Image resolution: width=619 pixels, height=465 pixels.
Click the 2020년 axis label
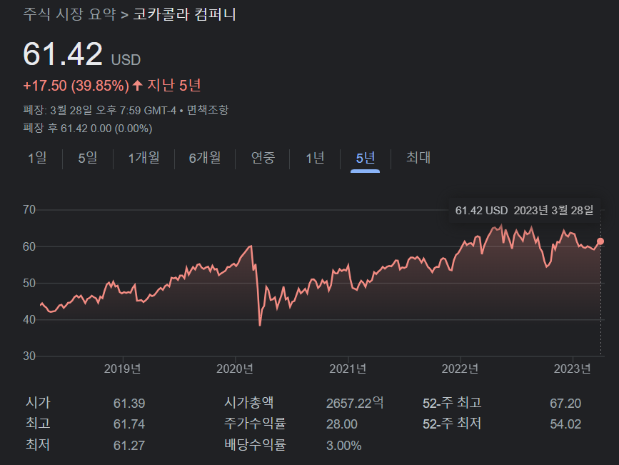click(x=235, y=369)
